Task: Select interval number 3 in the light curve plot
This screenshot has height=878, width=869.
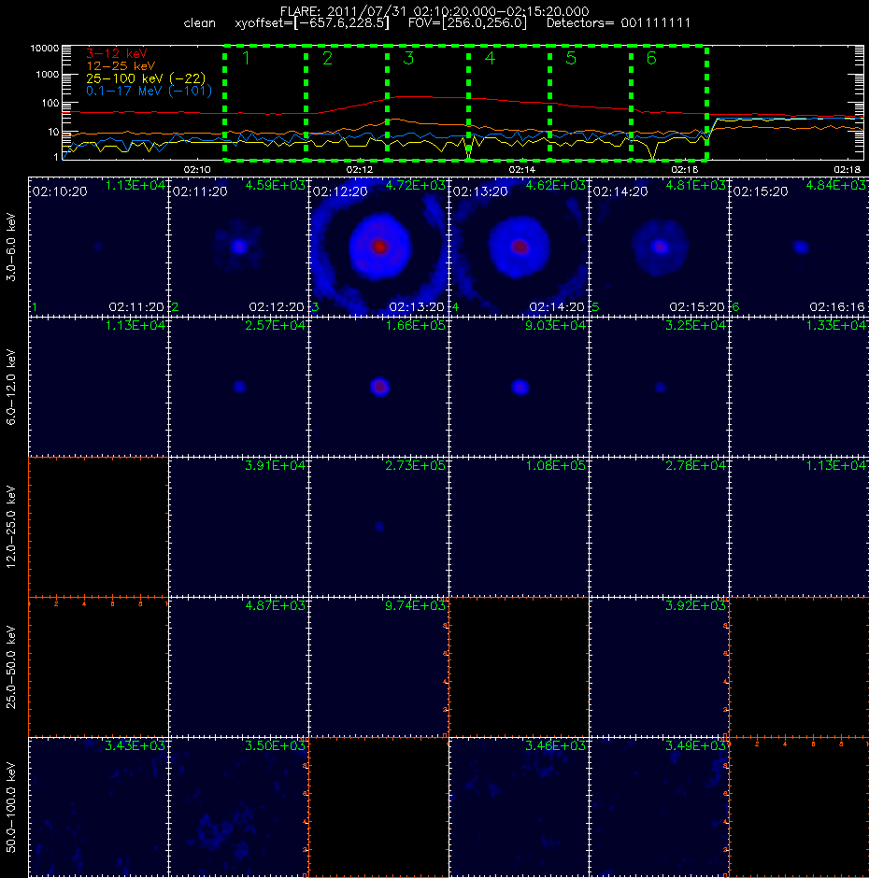Action: tap(408, 58)
